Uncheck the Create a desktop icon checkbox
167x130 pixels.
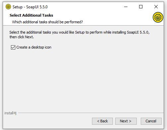click(x=13, y=47)
